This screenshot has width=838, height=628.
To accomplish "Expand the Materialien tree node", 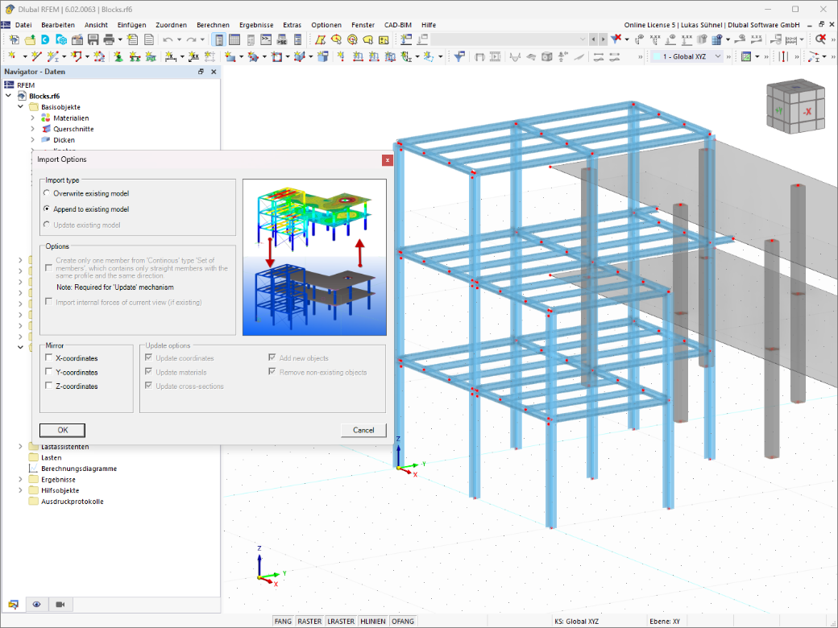I will (32, 118).
